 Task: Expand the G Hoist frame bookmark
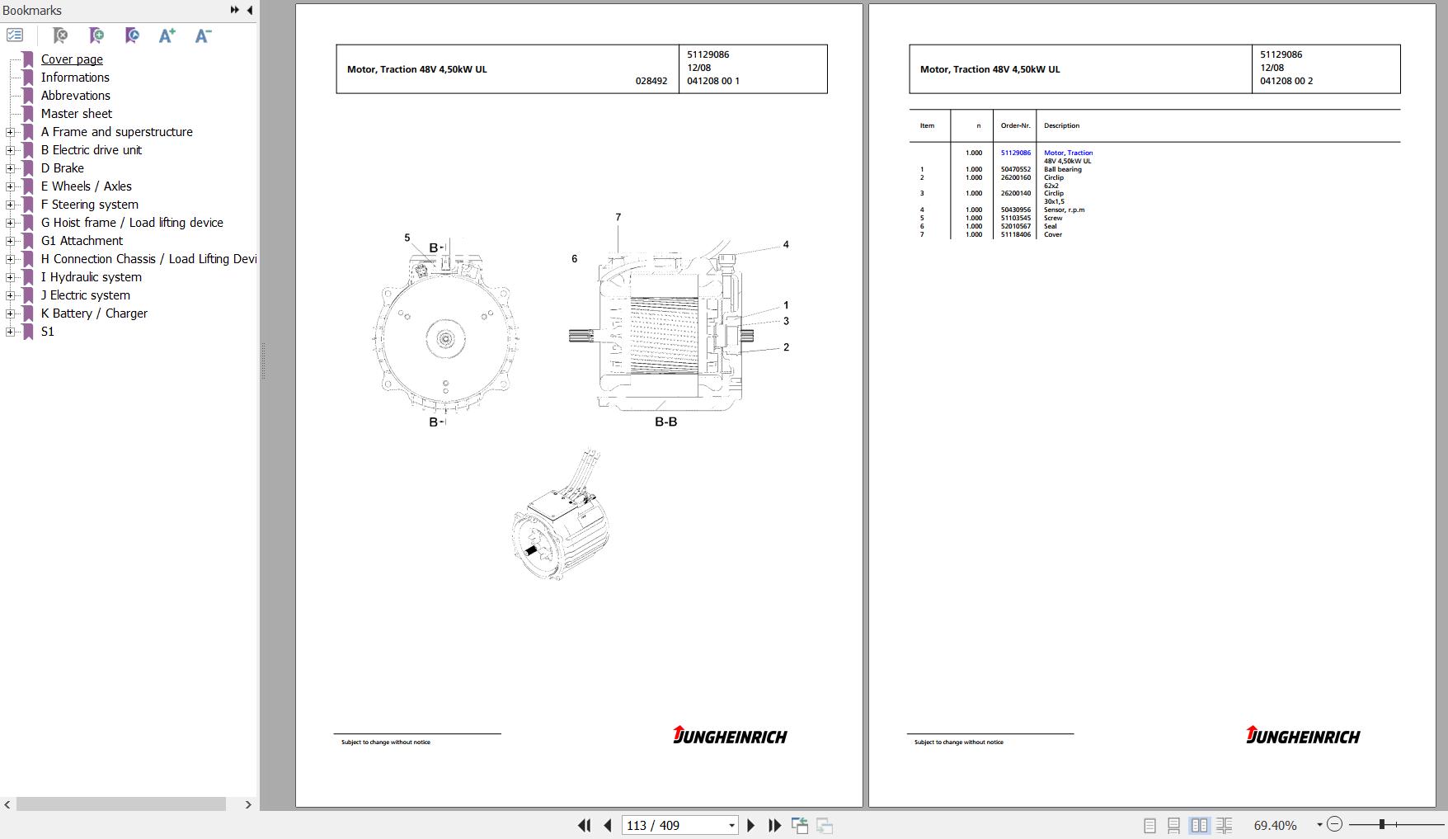click(x=10, y=223)
